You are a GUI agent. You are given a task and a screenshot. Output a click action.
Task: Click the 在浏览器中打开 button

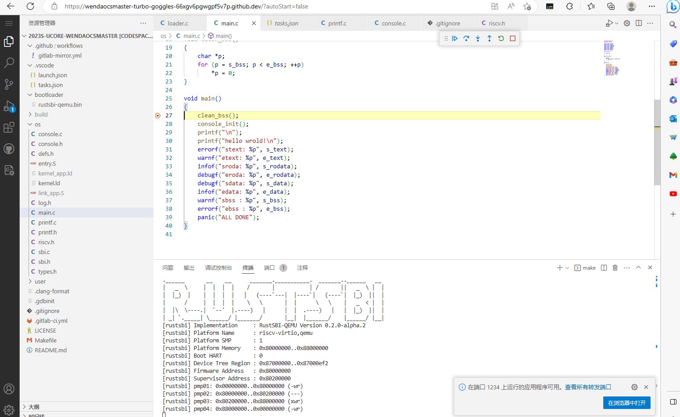(x=626, y=403)
